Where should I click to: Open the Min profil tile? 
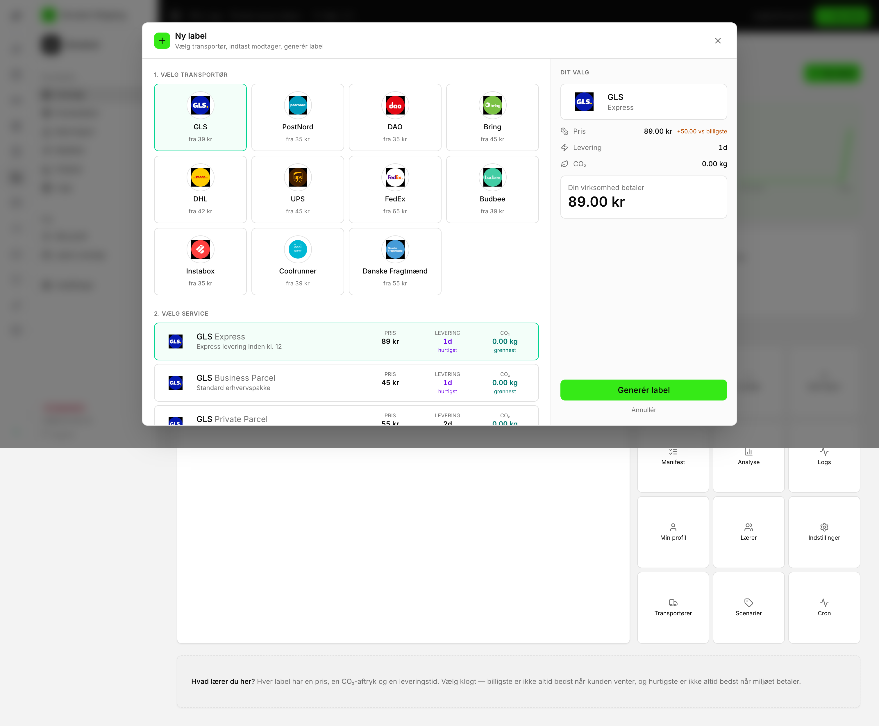point(673,532)
